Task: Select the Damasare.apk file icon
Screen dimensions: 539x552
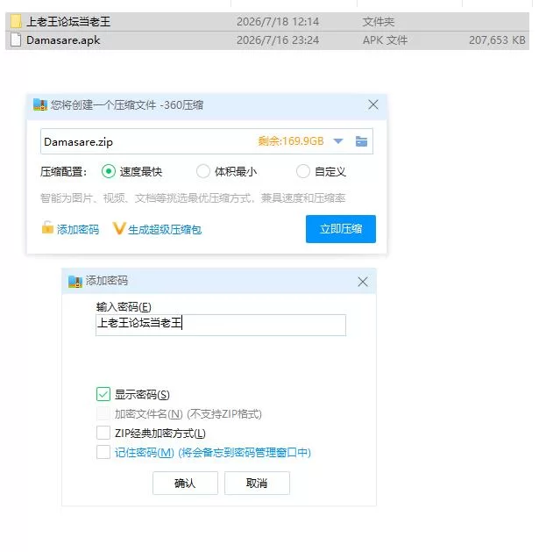Action: click(x=16, y=39)
